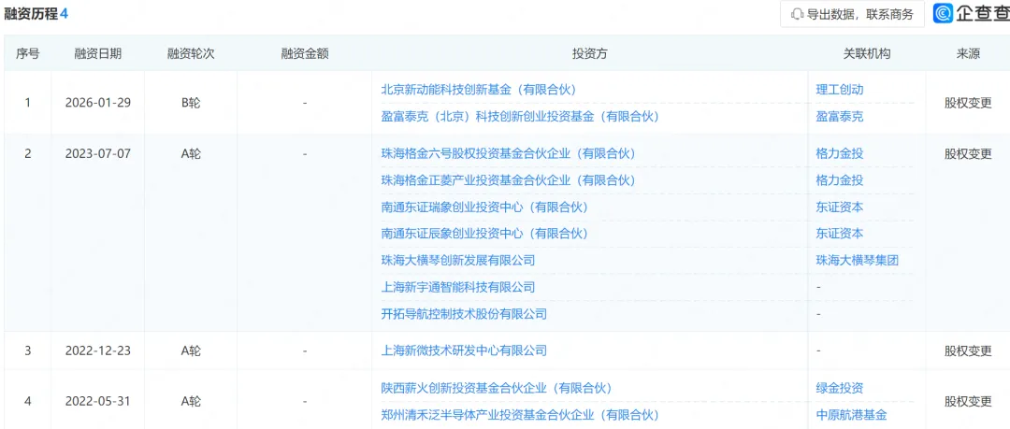Click the 导出数据，联系商务 button
1010x429 pixels.
[x=852, y=14]
